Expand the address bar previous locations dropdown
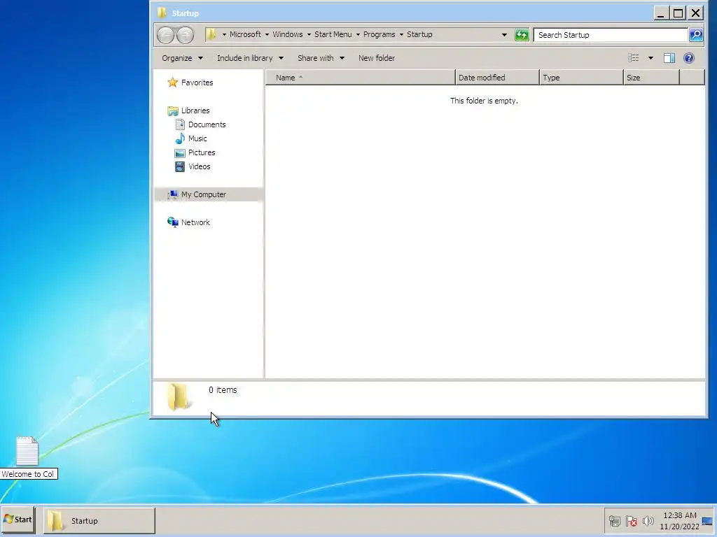Viewport: 717px width, 537px height. (504, 35)
